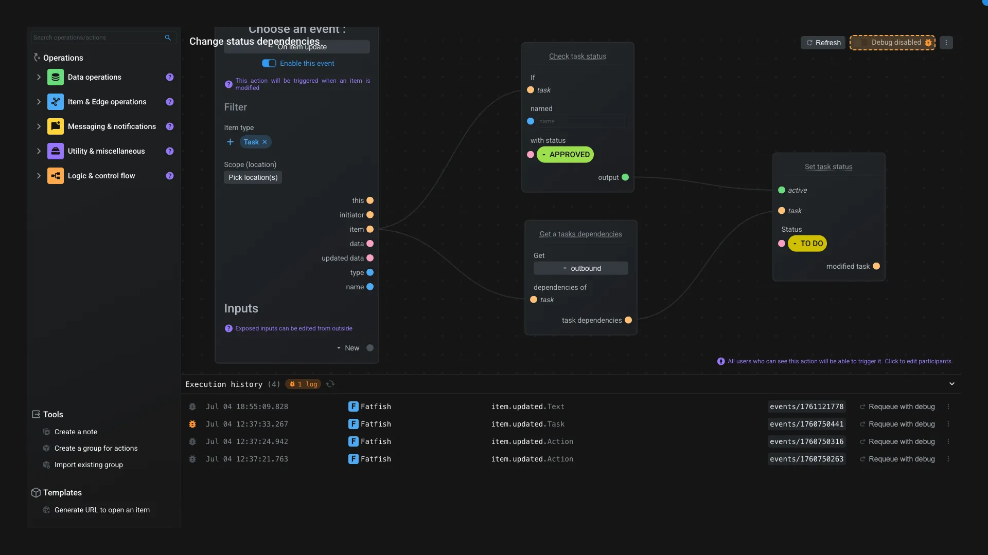988x555 pixels.
Task: Click the Utility & miscellaneous toolbox icon
Action: point(56,151)
